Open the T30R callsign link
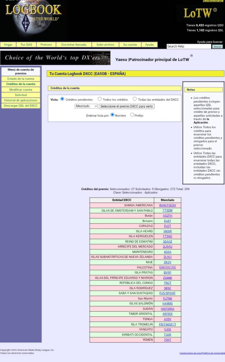Screen dimensions: 225x362 click(167, 335)
